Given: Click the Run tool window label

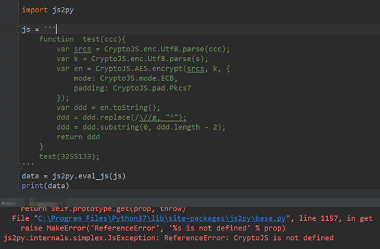Looking at the screenshot, I should pyautogui.click(x=9, y=204).
